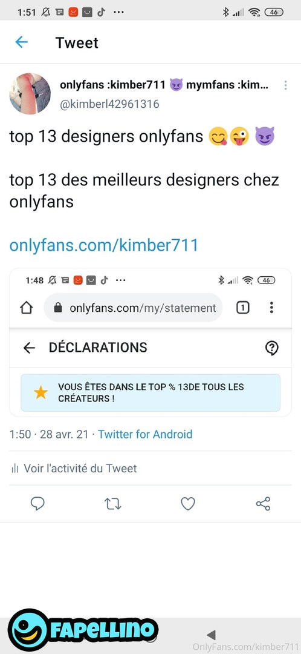Tap the embedded browser home icon
Image resolution: width=301 pixels, height=654 pixels.
26,308
